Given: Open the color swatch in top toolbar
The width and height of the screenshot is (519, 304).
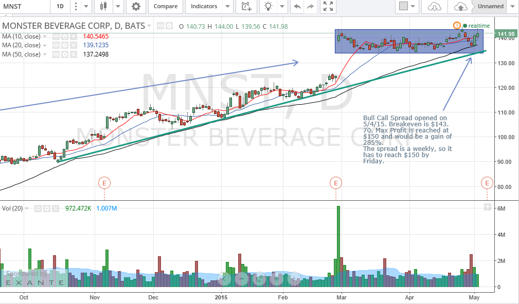Looking at the screenshot, I should click(x=403, y=6).
